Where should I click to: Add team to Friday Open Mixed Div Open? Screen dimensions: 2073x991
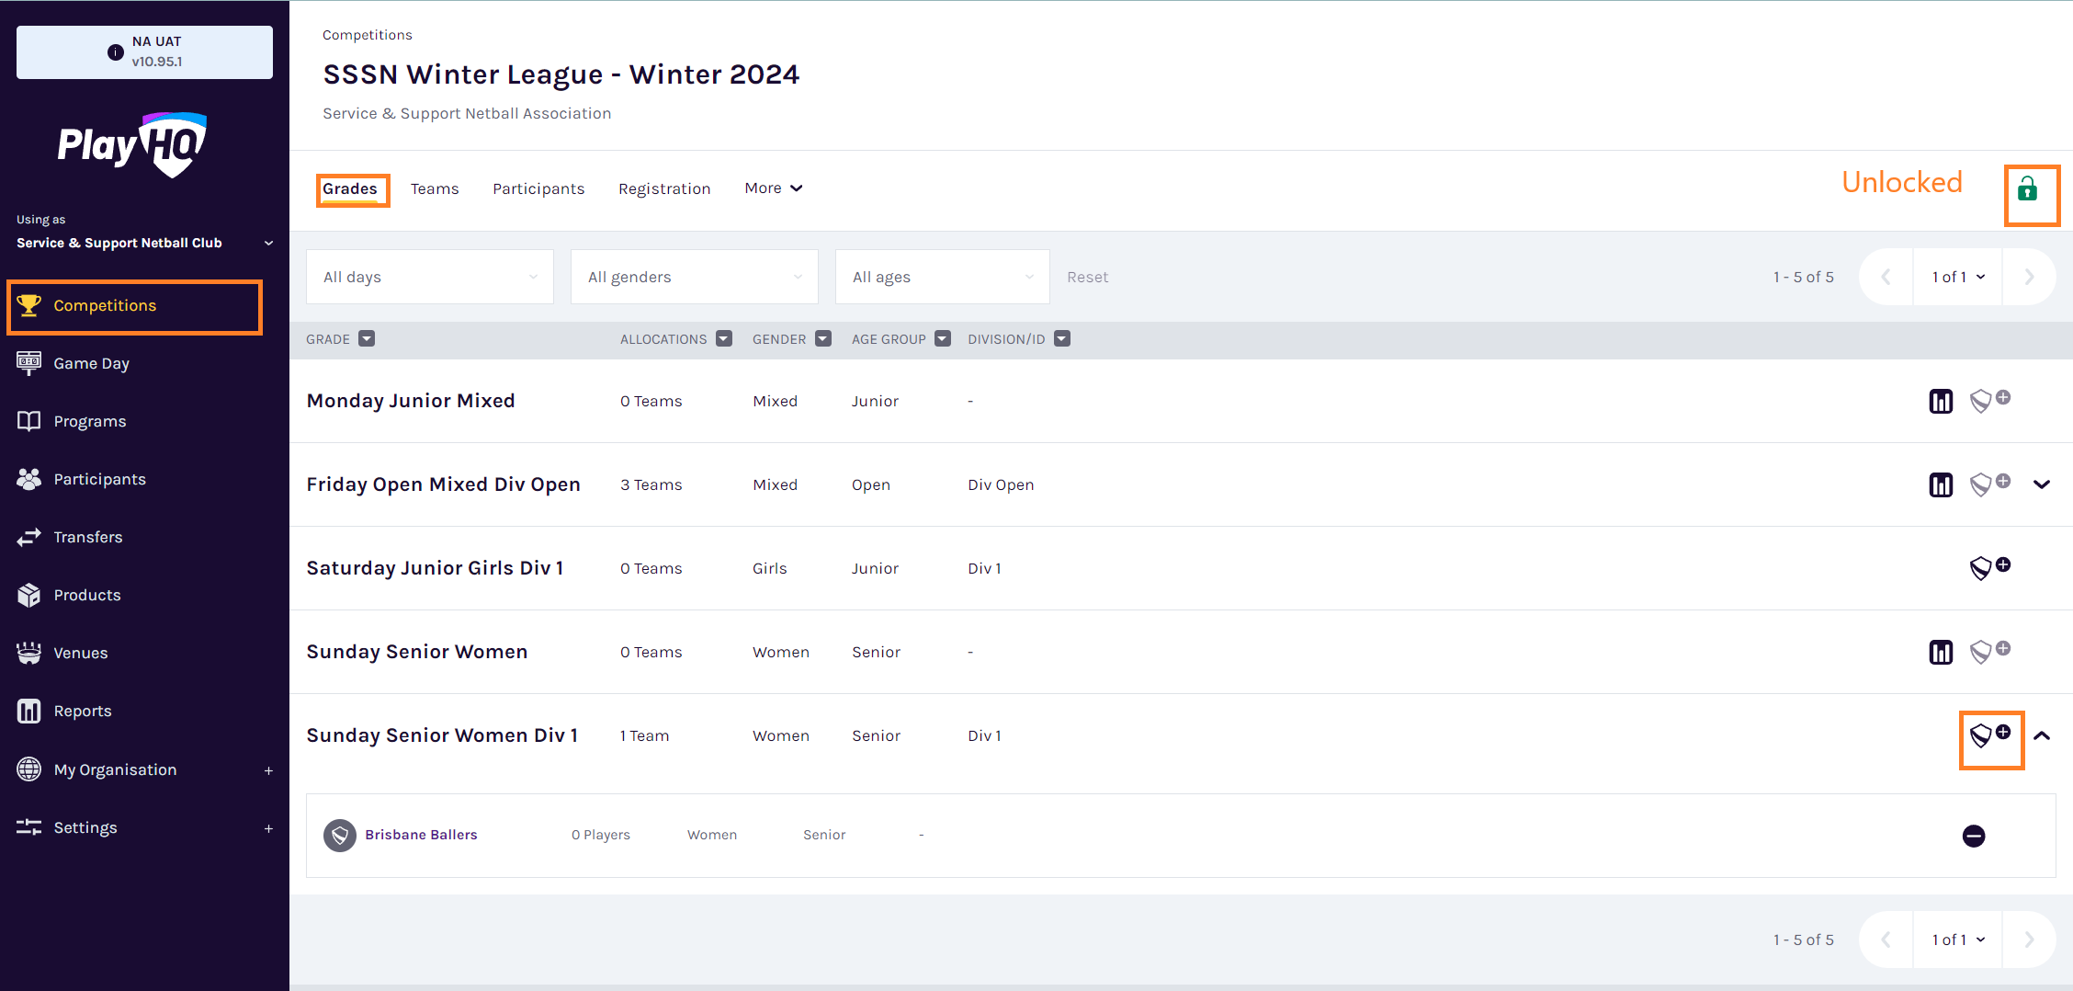(x=1990, y=484)
